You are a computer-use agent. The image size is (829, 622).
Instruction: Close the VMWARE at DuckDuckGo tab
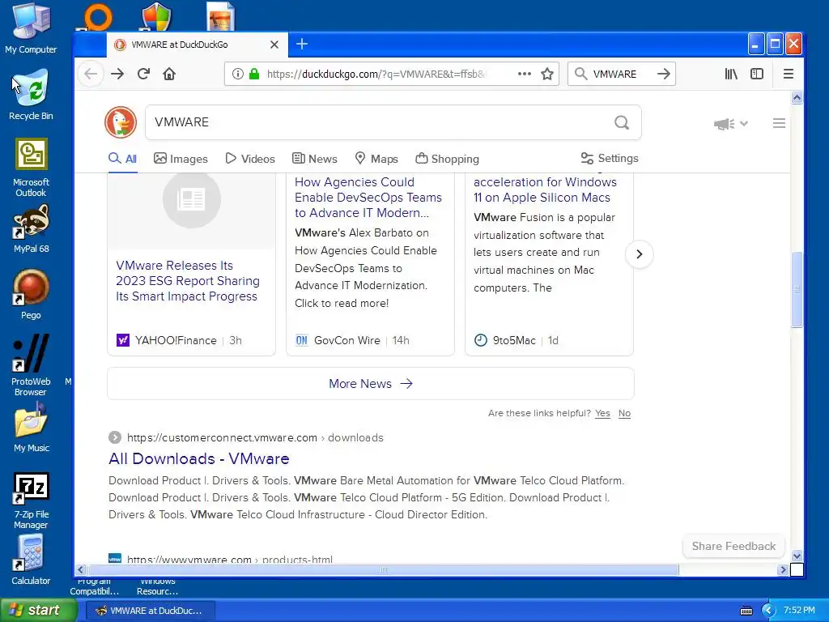pyautogui.click(x=274, y=45)
